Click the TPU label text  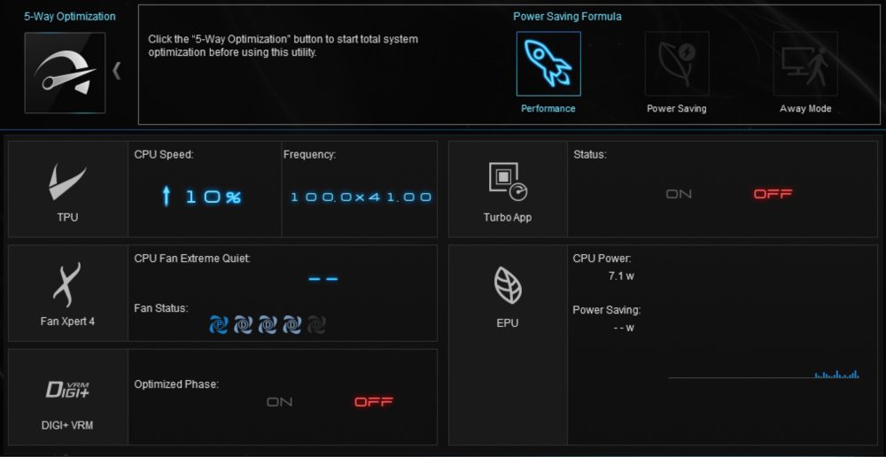[67, 217]
